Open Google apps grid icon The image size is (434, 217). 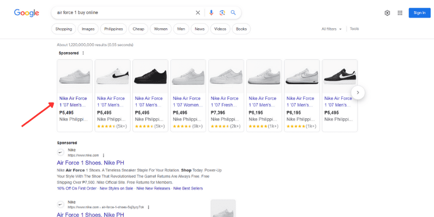click(400, 12)
